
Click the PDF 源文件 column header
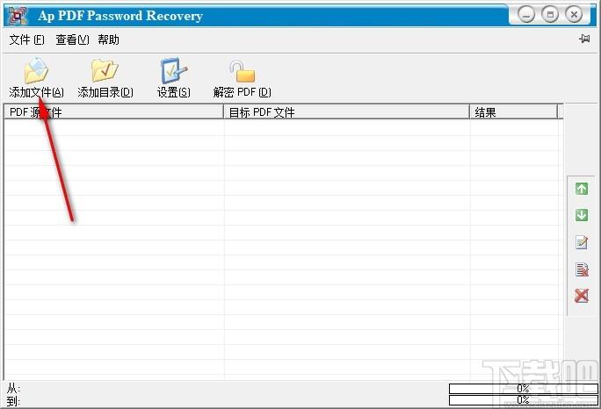113,112
